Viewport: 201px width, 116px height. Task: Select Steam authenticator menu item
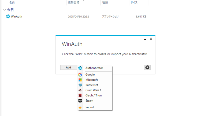[x=95, y=101]
